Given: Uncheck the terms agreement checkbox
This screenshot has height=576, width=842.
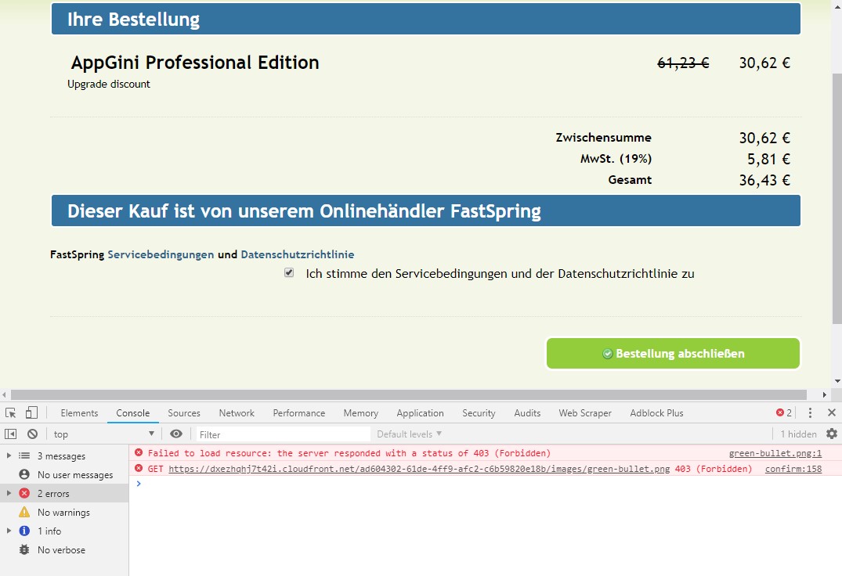Looking at the screenshot, I should tap(289, 272).
